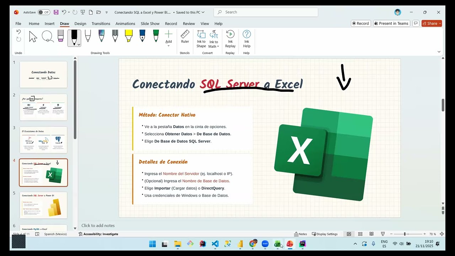Open a file via the folder icon
Image resolution: width=455 pixels, height=256 pixels.
click(98, 12)
